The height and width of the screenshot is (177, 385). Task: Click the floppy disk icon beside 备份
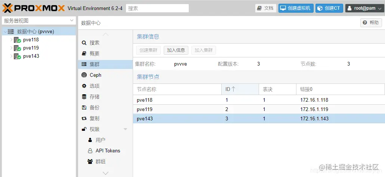click(84, 107)
